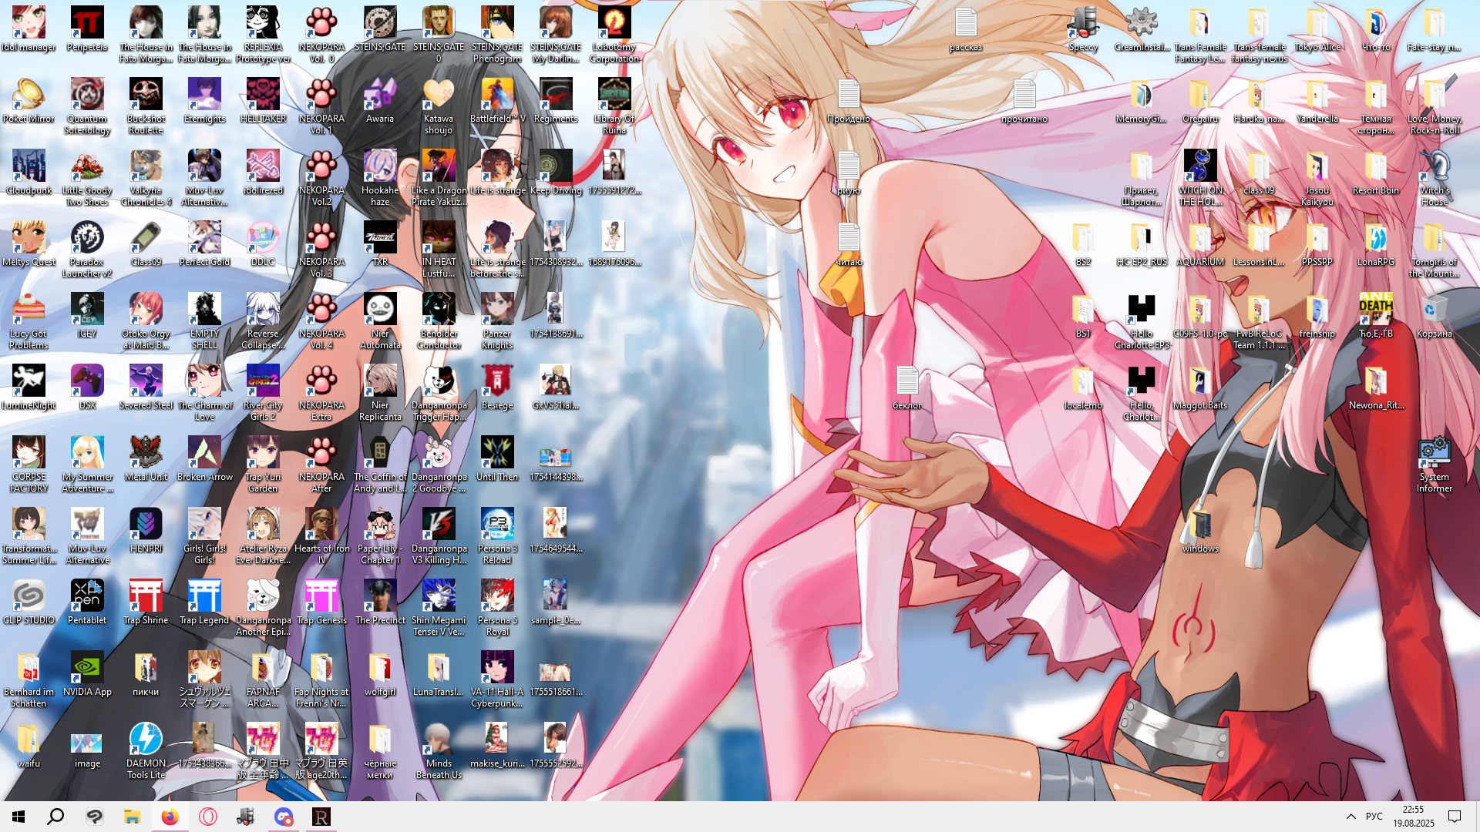Screen dimensions: 1480x832
Task: Expand the hidden system tray icons
Action: click(x=1350, y=817)
